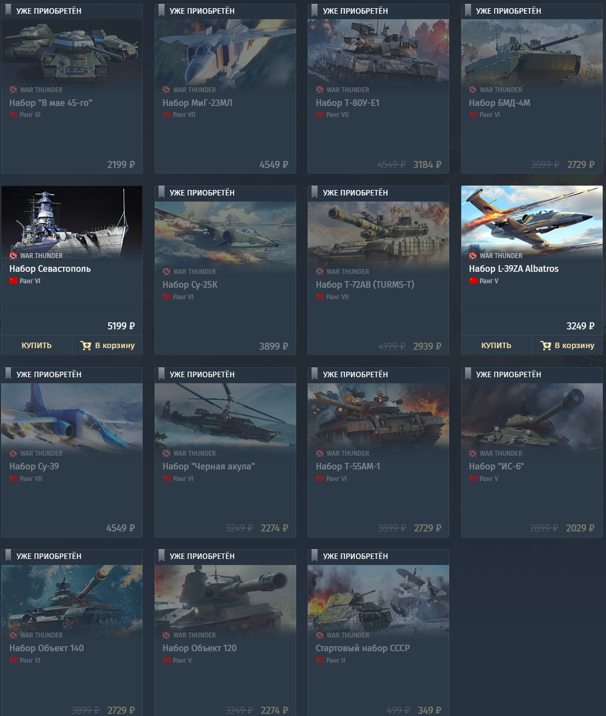Screen dimensions: 606x716
Task: Open the Набор Объект 140 title
Action: [47, 648]
